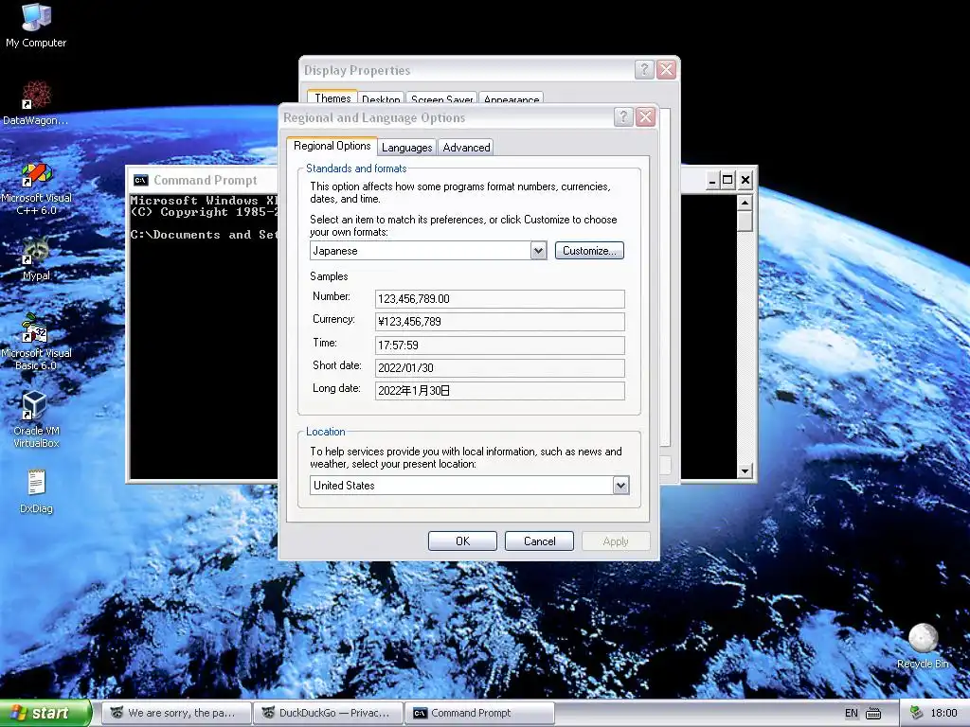The width and height of the screenshot is (970, 727).
Task: Click the taskbar clock showing 18:00
Action: pos(943,714)
